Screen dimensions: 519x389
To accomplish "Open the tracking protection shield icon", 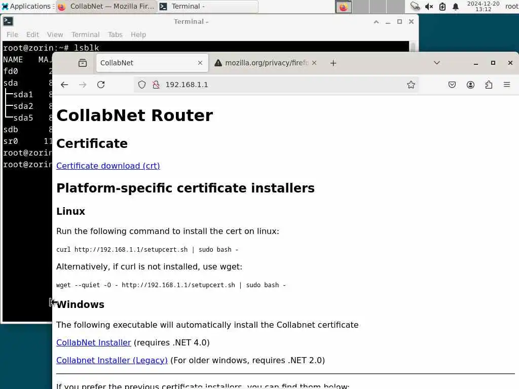I will click(142, 85).
